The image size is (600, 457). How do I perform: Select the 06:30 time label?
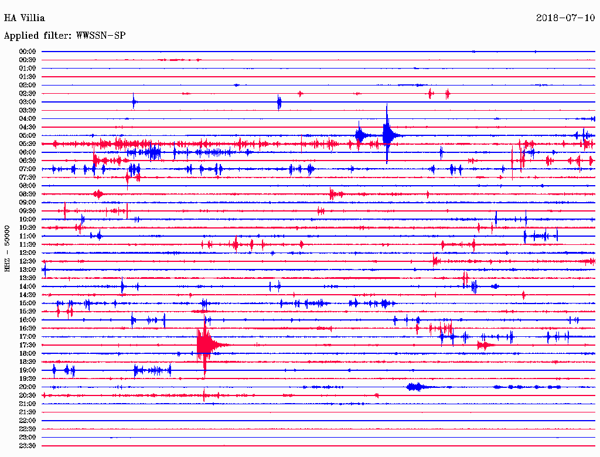(x=28, y=161)
